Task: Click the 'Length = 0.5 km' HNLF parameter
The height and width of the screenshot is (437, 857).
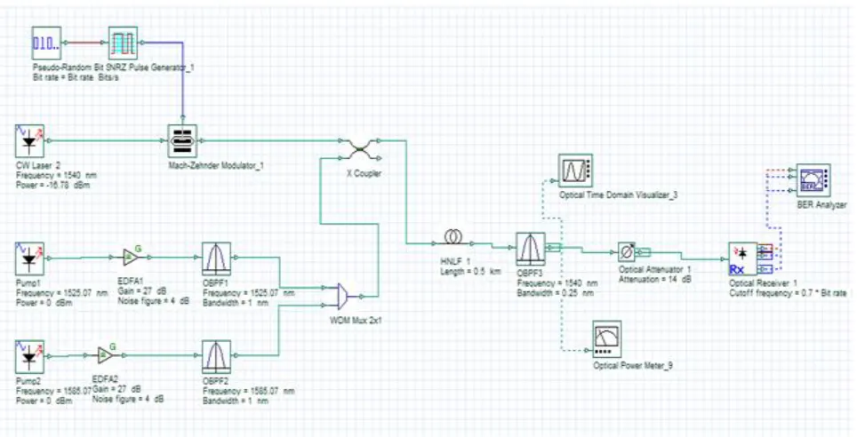Action: point(470,272)
